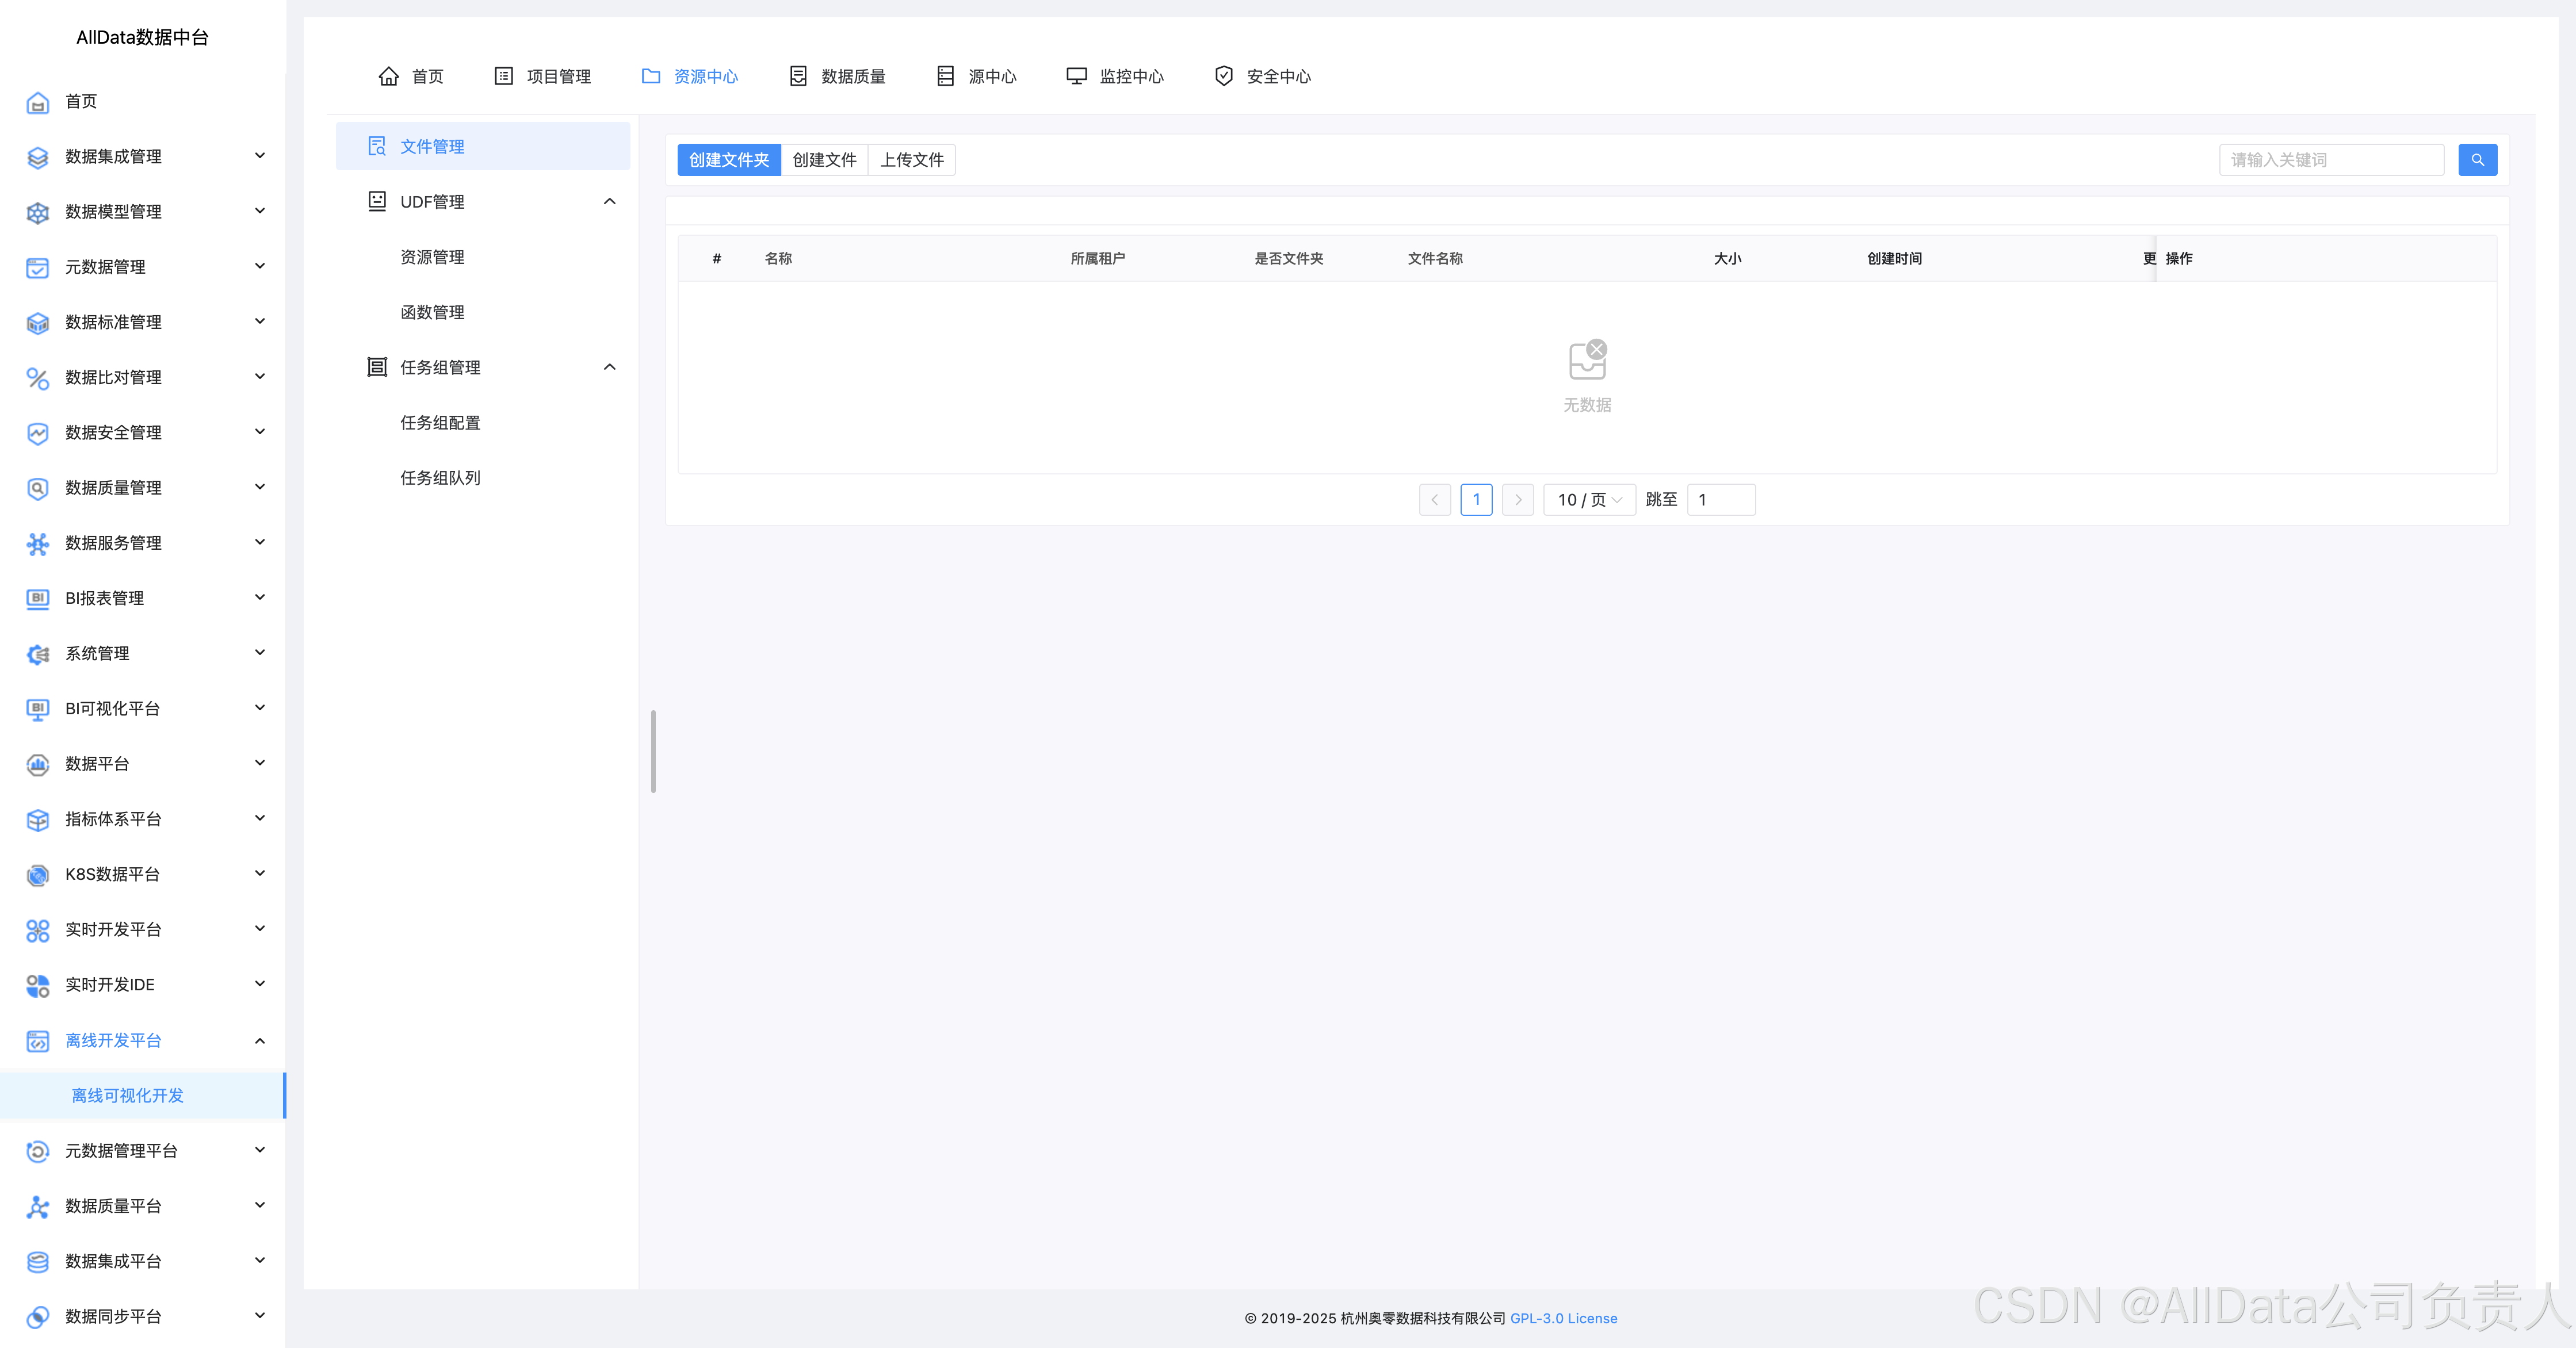Click the 离线开发平台 code window icon
This screenshot has height=1348, width=2576.
click(37, 1041)
